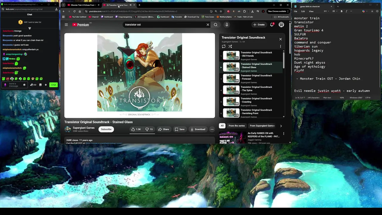The width and height of the screenshot is (382, 215).
Task: Save video to playlist
Action: (x=180, y=129)
